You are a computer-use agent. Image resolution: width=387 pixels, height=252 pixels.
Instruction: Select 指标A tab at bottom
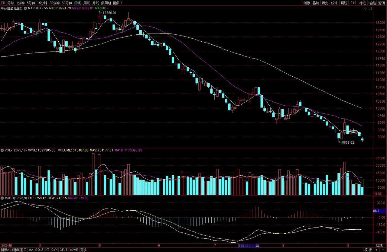coord(5,250)
